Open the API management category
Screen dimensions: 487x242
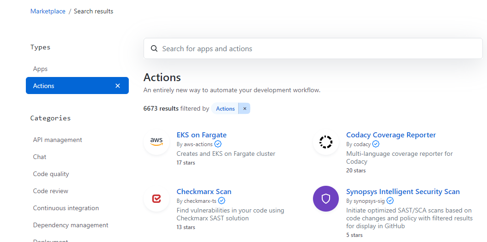pos(57,140)
